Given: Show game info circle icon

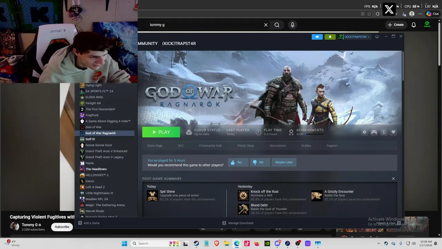Looking at the screenshot, I should [x=384, y=132].
